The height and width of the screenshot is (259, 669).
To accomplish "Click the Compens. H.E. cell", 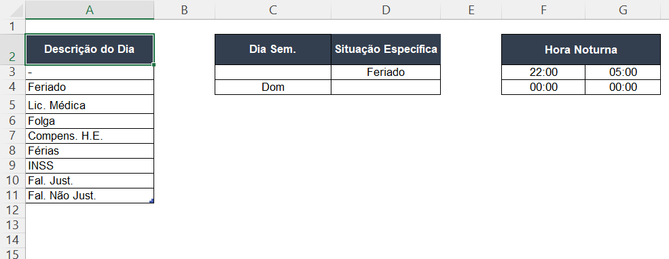I will (90, 136).
